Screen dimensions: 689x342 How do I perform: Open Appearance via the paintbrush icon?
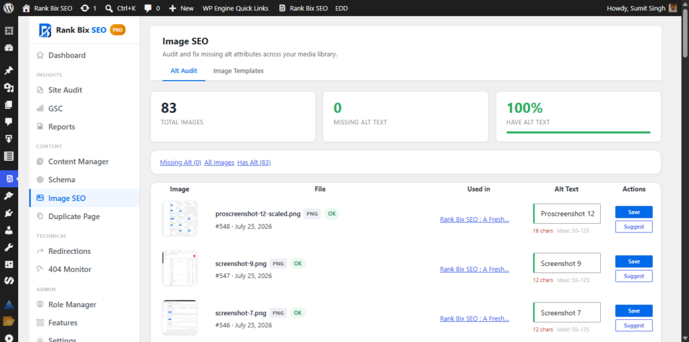[x=9, y=196]
